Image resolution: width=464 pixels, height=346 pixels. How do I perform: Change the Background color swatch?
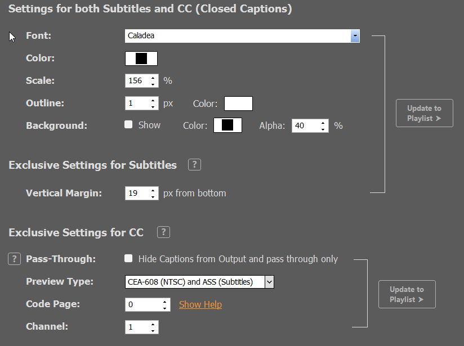click(x=227, y=125)
